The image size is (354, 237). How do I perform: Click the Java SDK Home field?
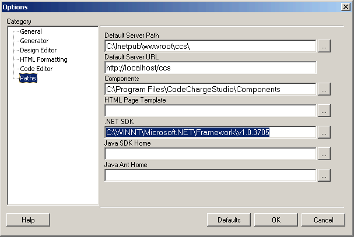click(x=210, y=154)
